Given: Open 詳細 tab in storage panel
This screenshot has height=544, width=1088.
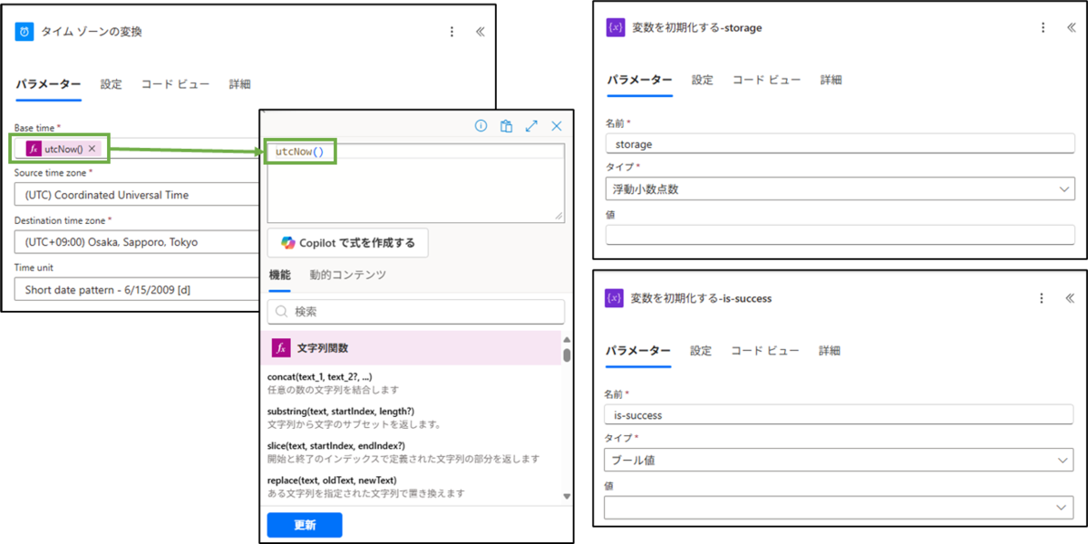Looking at the screenshot, I should click(831, 80).
